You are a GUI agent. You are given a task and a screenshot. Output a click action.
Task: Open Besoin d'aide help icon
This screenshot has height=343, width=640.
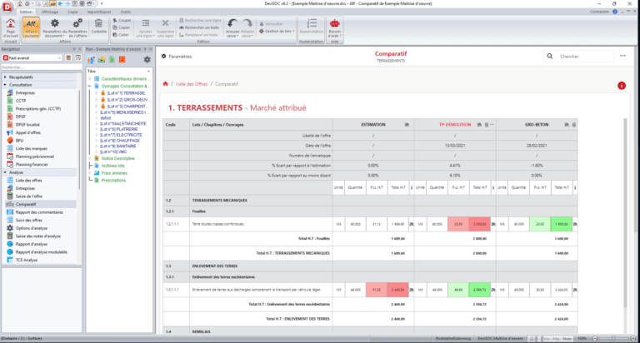(x=335, y=27)
